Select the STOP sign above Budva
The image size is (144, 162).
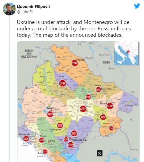click(45, 152)
